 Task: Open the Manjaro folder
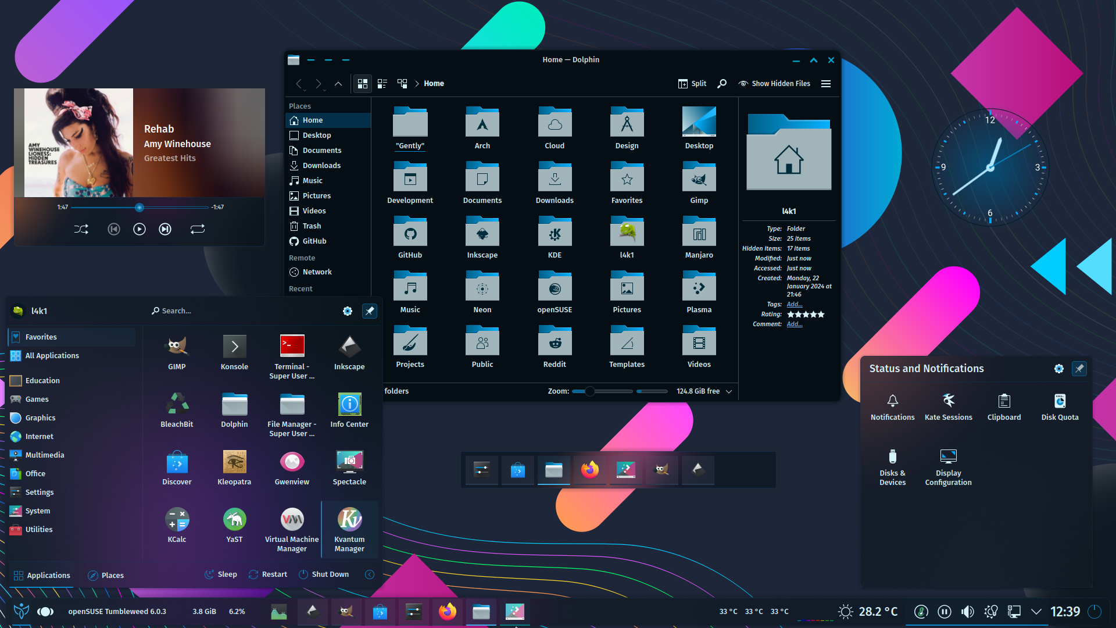[x=699, y=238]
